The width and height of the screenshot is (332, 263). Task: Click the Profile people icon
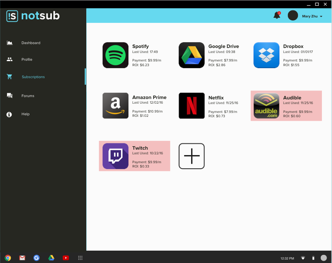tap(10, 60)
